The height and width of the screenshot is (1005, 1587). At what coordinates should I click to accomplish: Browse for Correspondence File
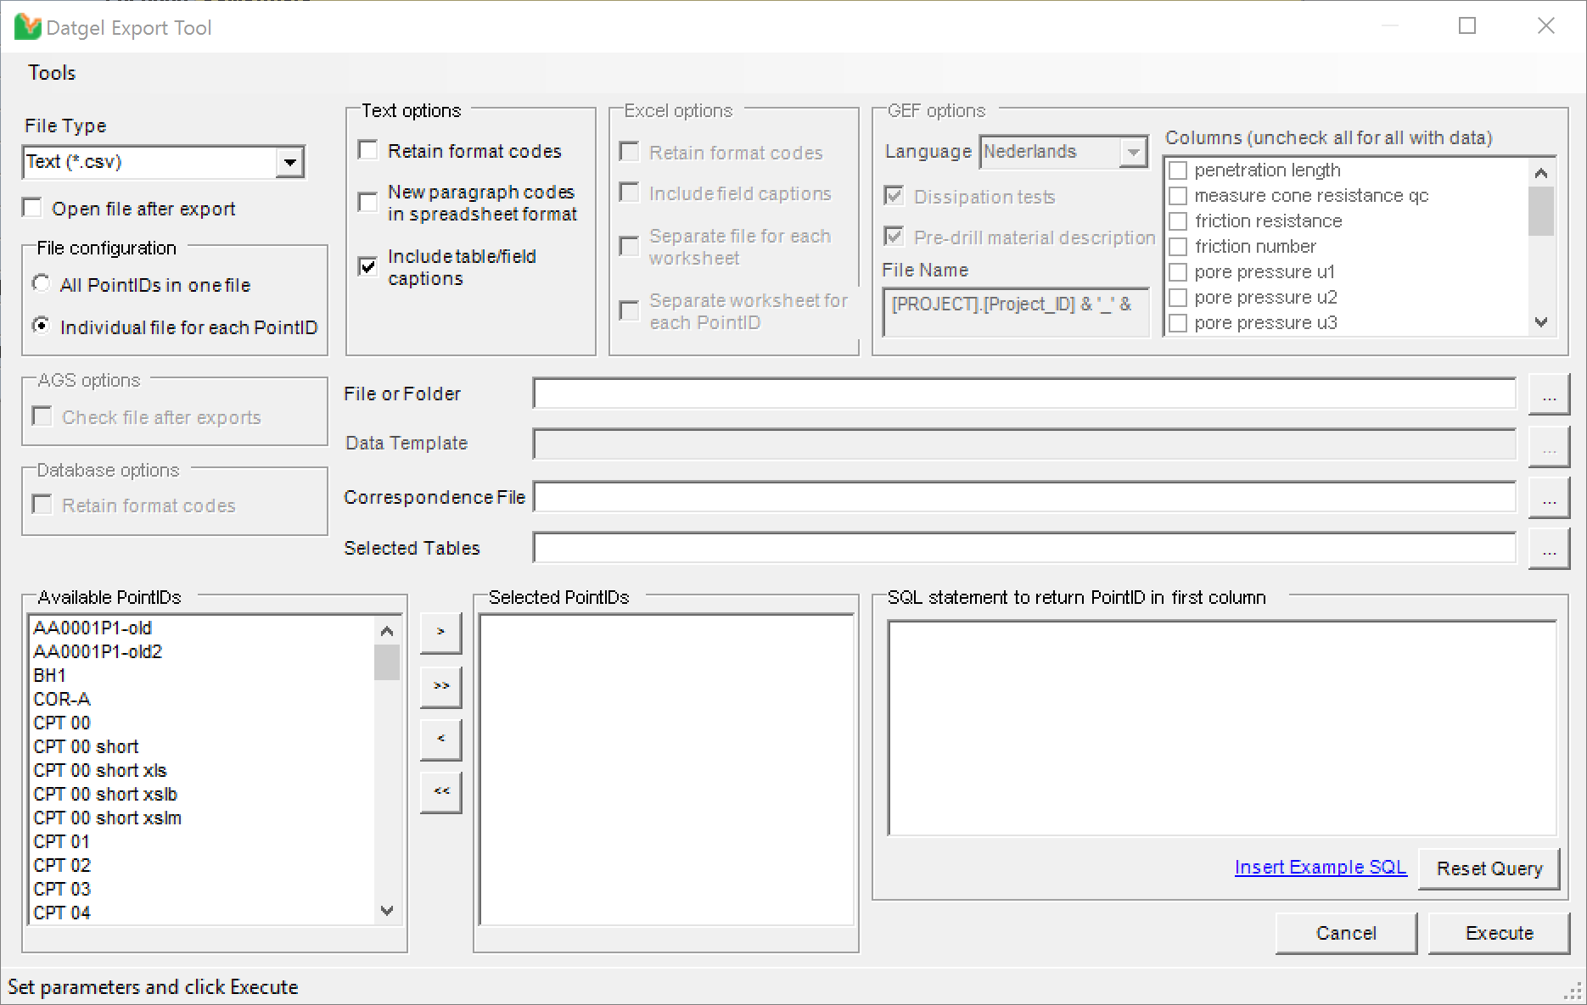point(1549,498)
